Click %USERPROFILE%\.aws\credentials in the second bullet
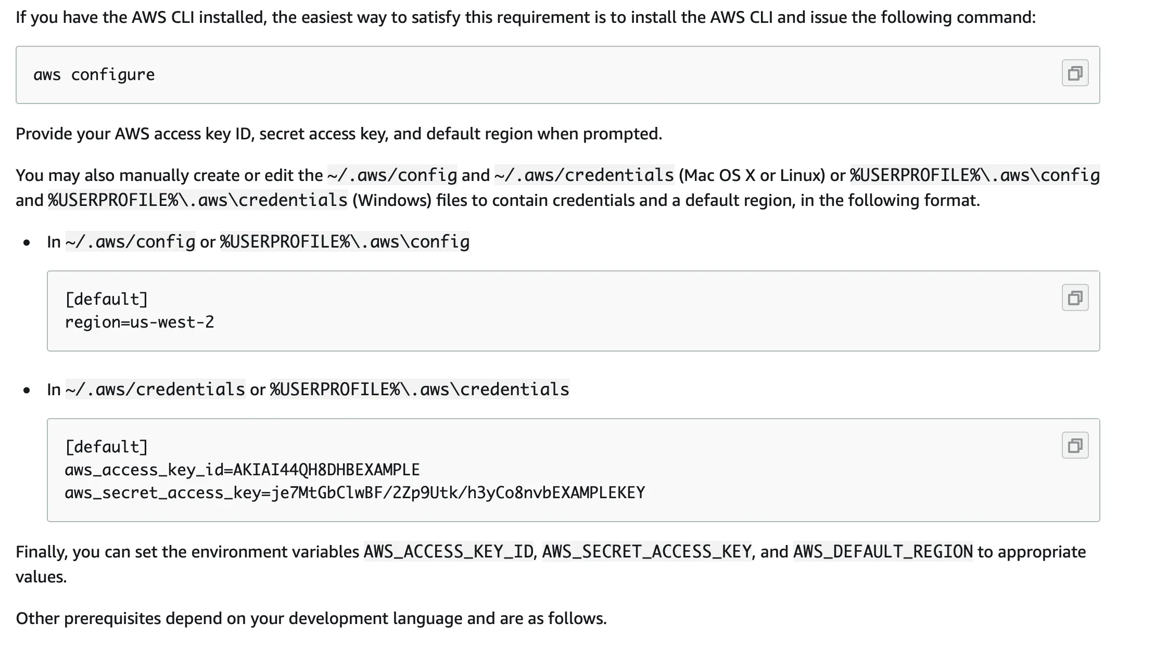 (420, 390)
